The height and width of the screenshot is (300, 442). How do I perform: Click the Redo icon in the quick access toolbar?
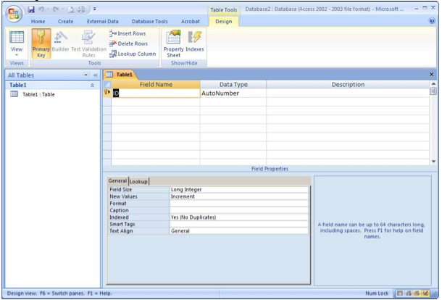click(56, 9)
